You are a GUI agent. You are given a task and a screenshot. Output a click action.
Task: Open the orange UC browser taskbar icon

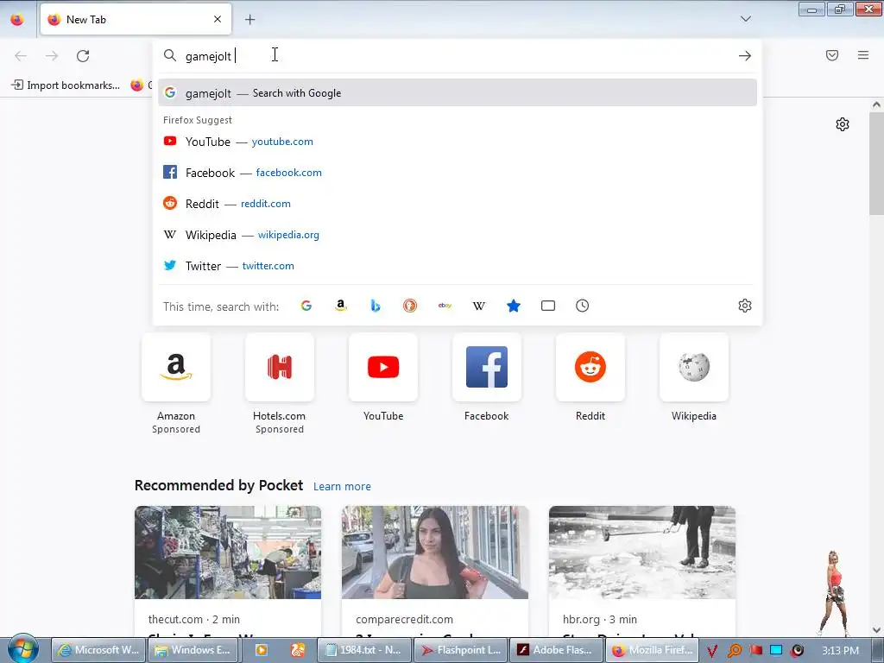pyautogui.click(x=298, y=651)
